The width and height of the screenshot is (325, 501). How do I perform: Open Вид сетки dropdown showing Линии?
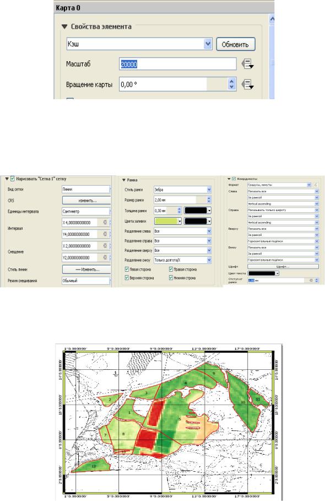pos(86,189)
